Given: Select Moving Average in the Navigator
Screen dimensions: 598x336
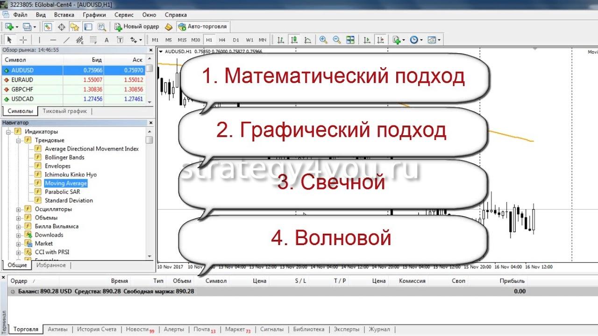Looking at the screenshot, I should tap(66, 183).
